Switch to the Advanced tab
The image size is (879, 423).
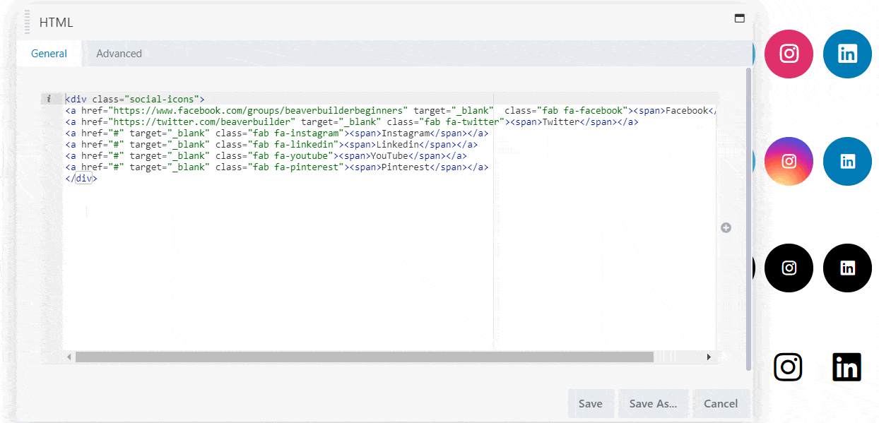tap(119, 54)
